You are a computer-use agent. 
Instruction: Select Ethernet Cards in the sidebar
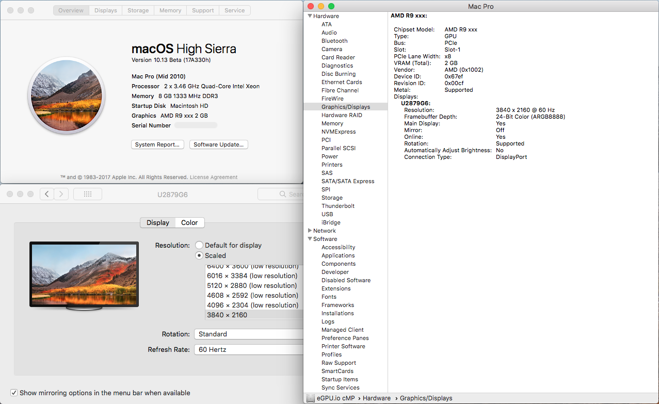pyautogui.click(x=342, y=82)
